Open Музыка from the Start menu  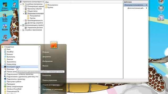pyautogui.click(x=45, y=66)
